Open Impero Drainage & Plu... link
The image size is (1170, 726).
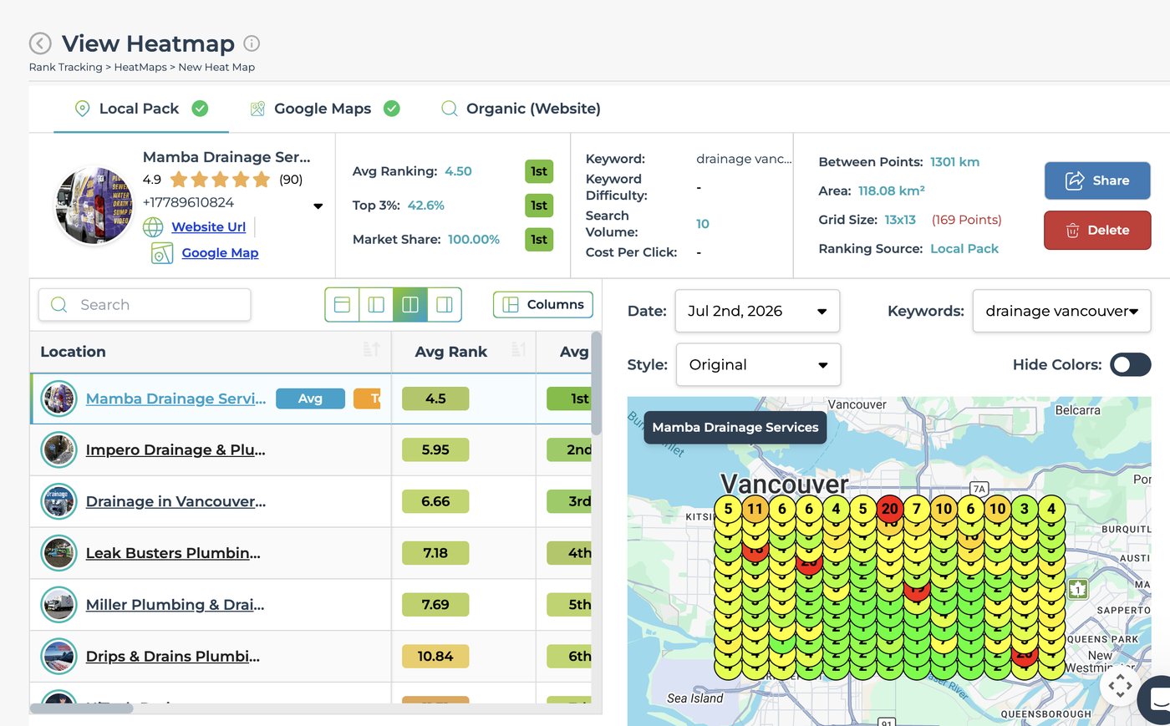(x=175, y=449)
